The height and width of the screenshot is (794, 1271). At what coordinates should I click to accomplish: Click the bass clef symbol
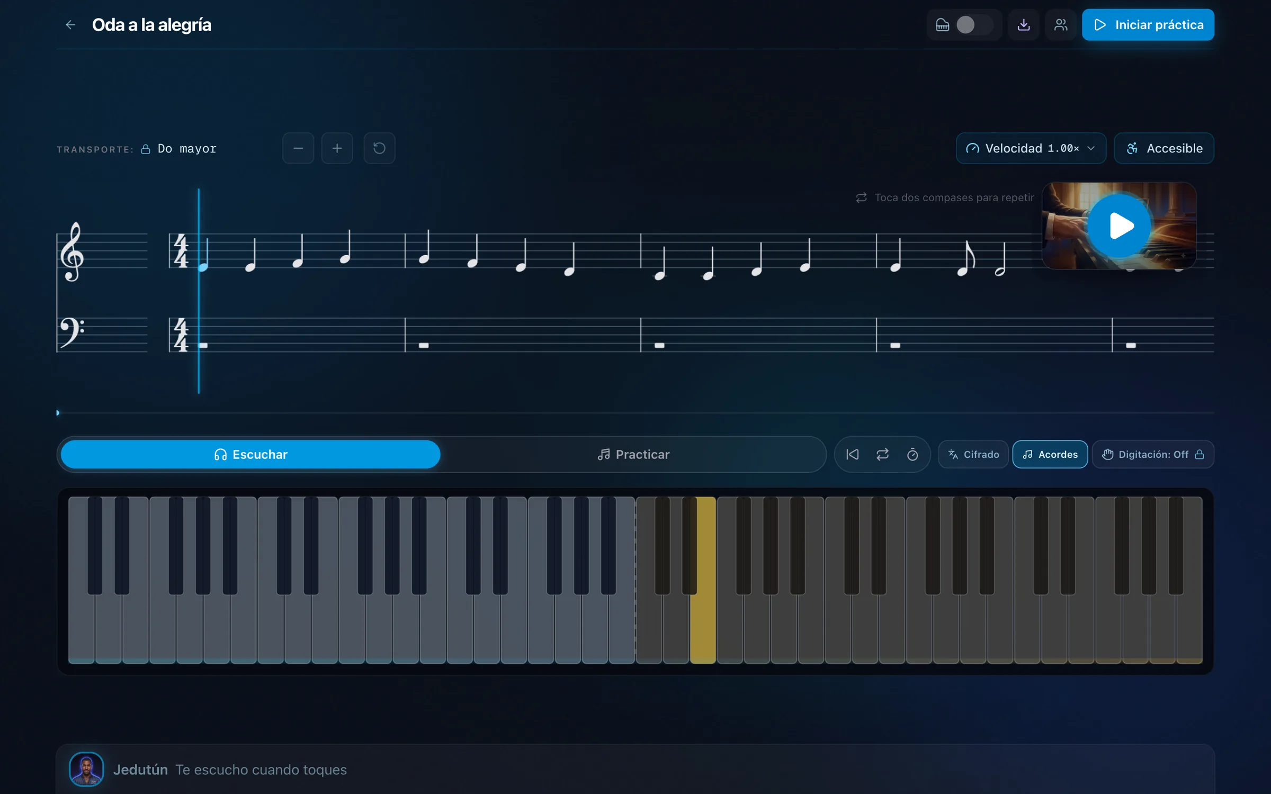[71, 332]
